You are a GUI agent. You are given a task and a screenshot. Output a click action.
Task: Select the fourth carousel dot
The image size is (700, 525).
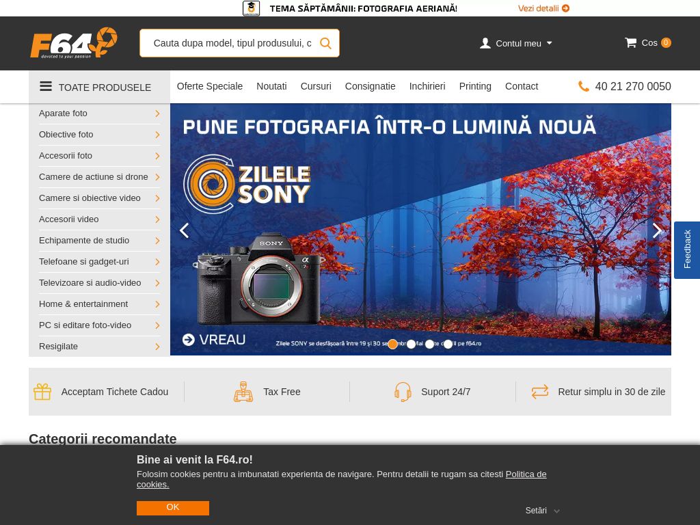[x=448, y=344]
